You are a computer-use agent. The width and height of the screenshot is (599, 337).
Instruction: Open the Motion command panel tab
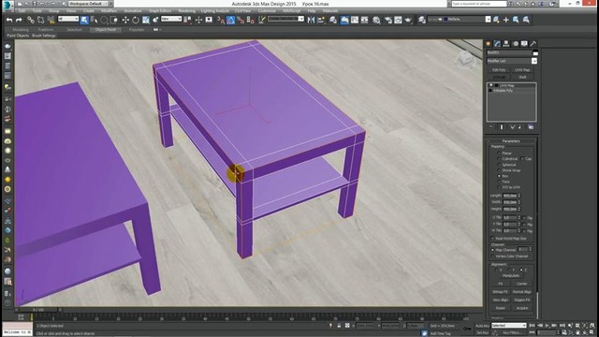(516, 44)
